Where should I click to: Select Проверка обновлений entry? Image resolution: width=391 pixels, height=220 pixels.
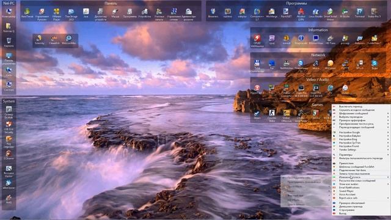361,204
